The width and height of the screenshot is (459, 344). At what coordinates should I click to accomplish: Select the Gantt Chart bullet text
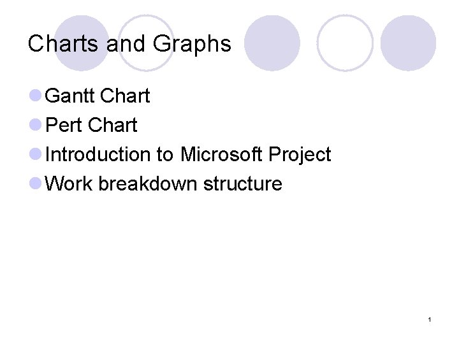tap(98, 96)
